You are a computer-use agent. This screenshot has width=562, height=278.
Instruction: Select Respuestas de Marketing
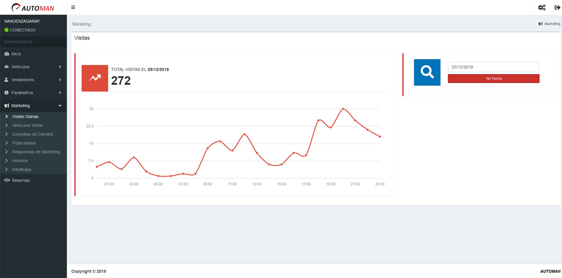(x=36, y=152)
